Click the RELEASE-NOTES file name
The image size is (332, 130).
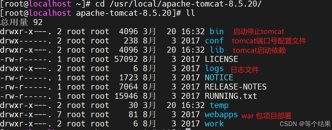(x=235, y=87)
